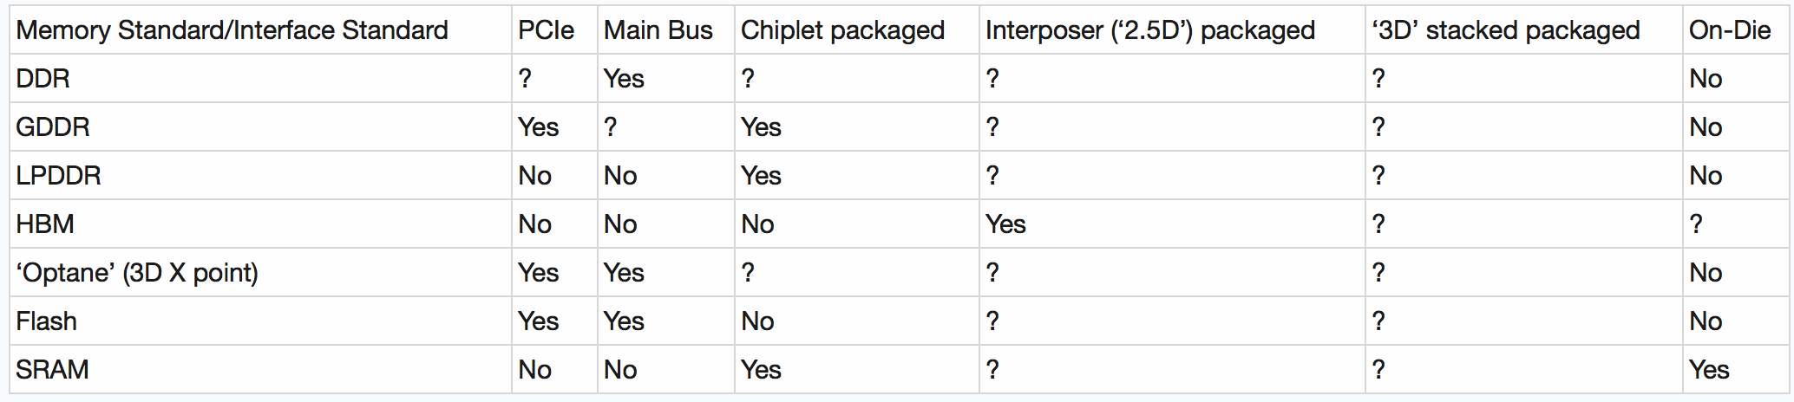
Task: Click the 'Memory Standard/Interface Standard' header cell
Action: 232,30
